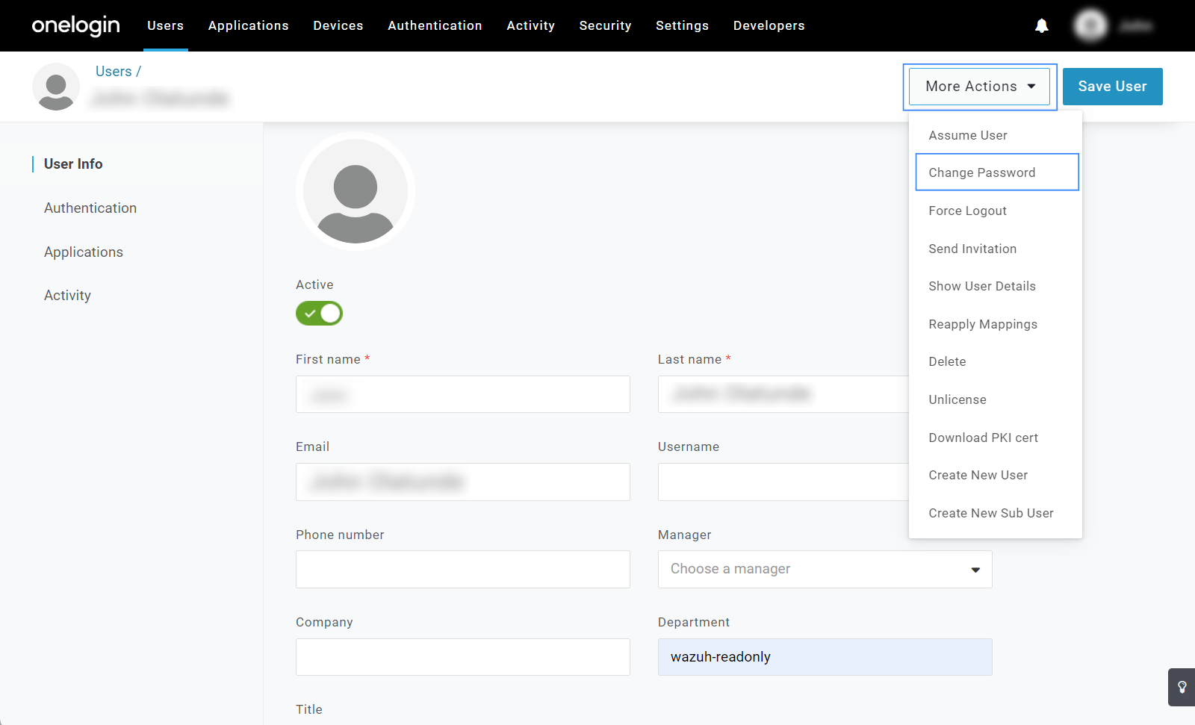Screen dimensions: 1195x725
Task: Select Assume User menu option
Action: pos(967,135)
